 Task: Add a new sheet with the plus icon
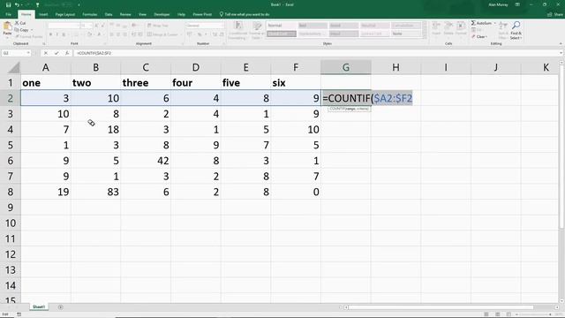[61, 307]
